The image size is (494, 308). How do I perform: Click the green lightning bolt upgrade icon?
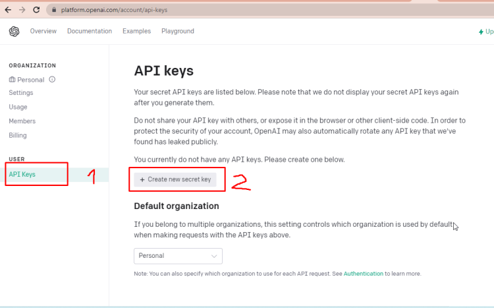point(481,32)
